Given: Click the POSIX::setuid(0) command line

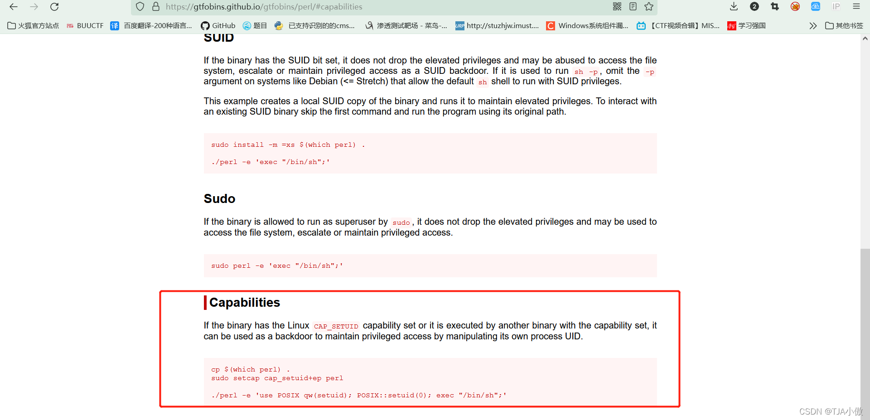Looking at the screenshot, I should click(x=359, y=395).
